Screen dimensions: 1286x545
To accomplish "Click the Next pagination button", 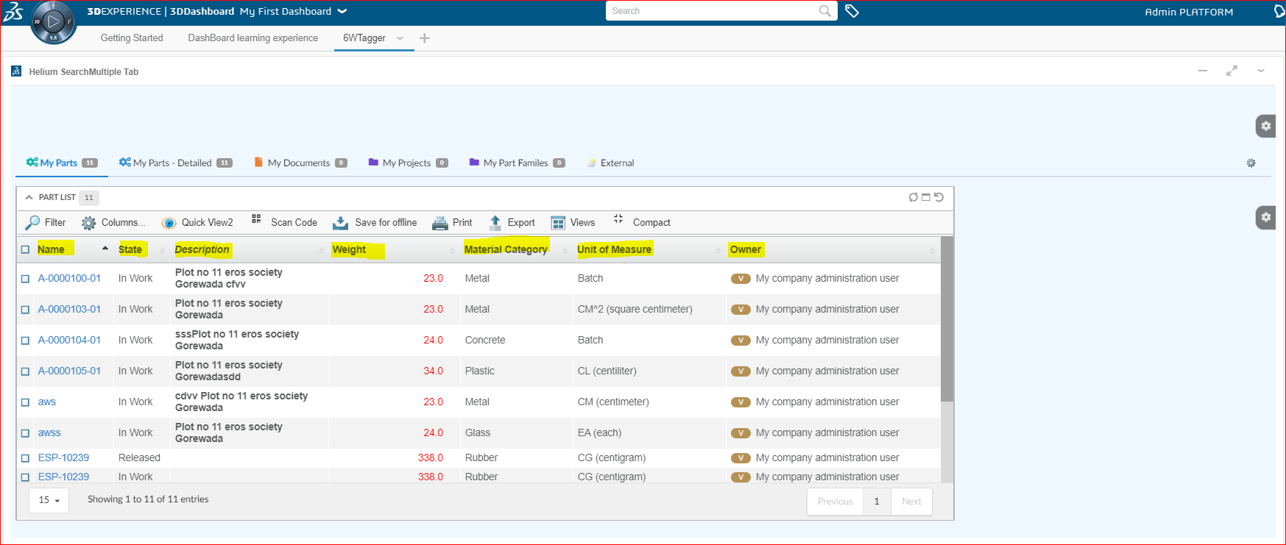I will tap(911, 502).
